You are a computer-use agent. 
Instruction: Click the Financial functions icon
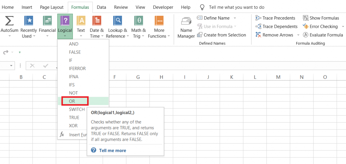[47, 21]
